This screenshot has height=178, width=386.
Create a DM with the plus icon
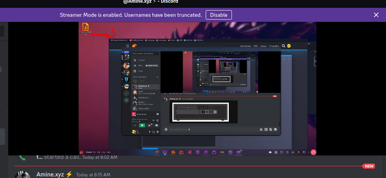(x=158, y=77)
